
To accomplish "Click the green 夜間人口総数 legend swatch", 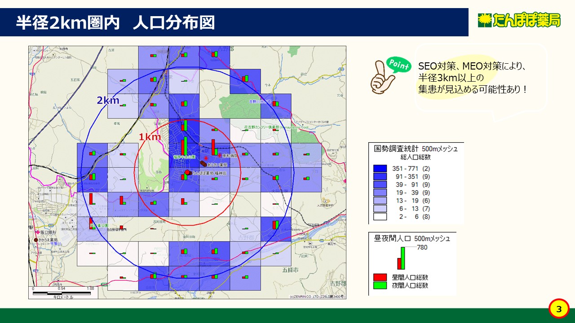I will 380,285.
